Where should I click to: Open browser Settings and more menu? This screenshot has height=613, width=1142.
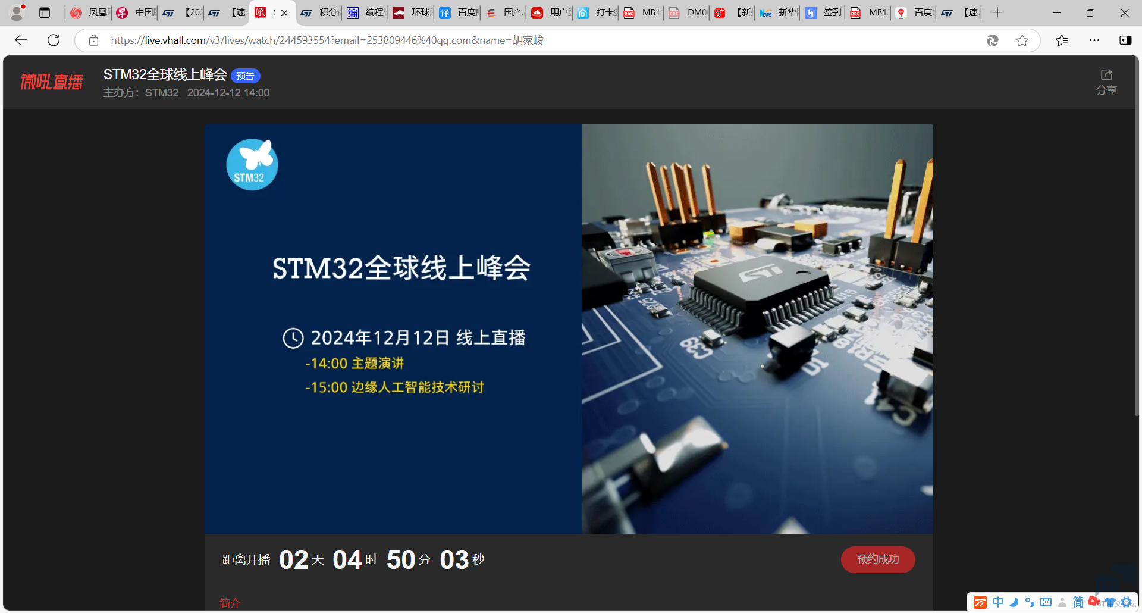tap(1094, 40)
